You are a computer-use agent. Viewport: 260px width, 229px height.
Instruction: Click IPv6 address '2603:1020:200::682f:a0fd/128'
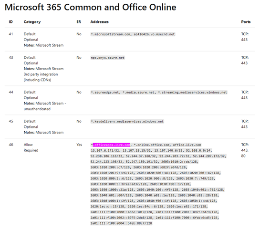(x=160, y=167)
